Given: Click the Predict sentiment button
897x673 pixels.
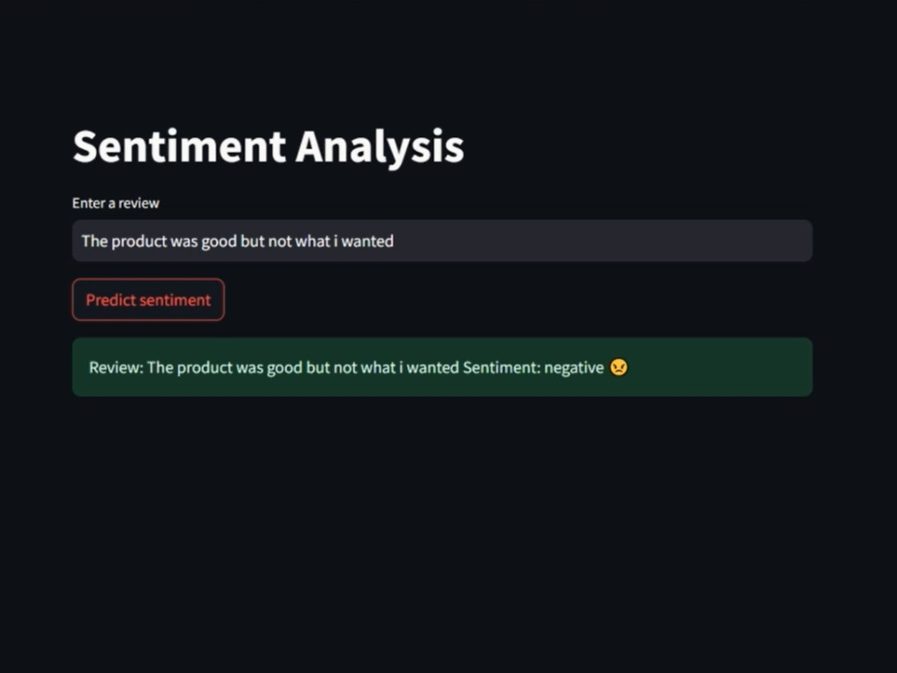Looking at the screenshot, I should click(x=148, y=300).
